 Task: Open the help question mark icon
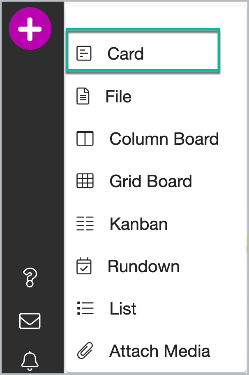coord(30,278)
